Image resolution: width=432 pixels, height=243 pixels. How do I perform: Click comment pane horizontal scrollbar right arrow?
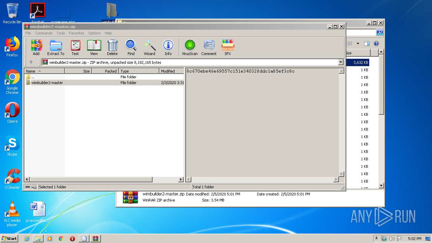pos(336,180)
